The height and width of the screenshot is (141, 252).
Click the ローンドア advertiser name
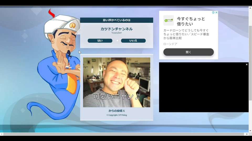(x=170, y=44)
